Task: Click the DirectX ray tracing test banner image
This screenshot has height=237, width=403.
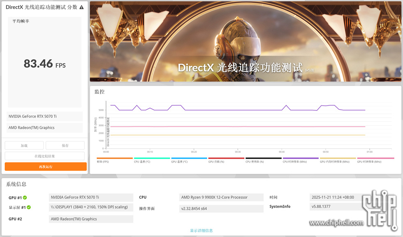Action: pos(245,41)
